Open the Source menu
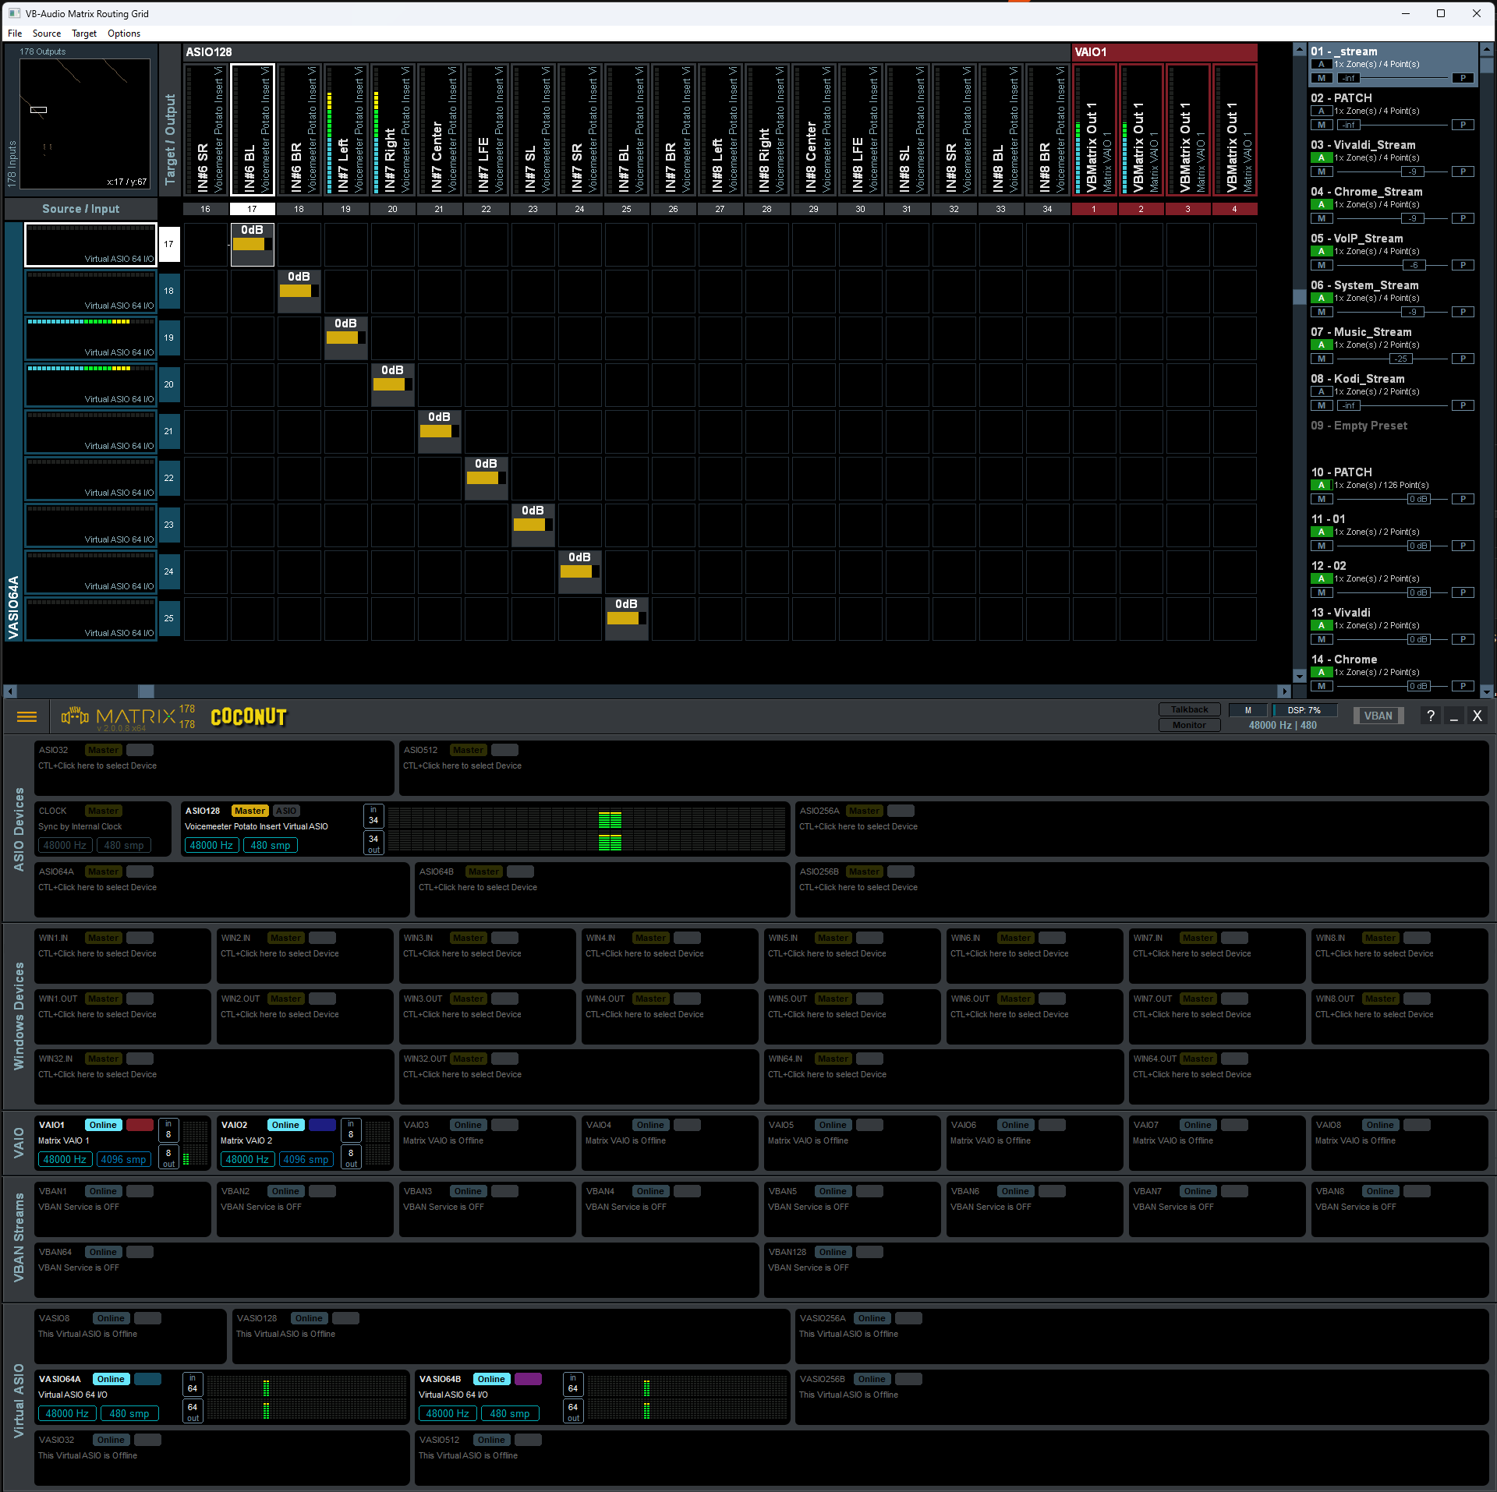This screenshot has width=1497, height=1492. (47, 34)
